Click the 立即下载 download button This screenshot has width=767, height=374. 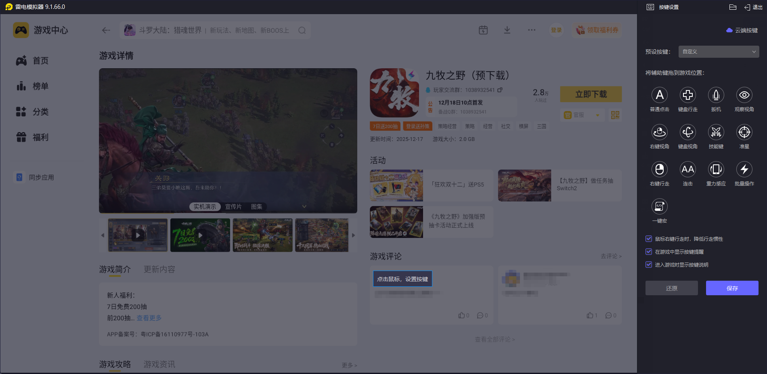pyautogui.click(x=591, y=94)
